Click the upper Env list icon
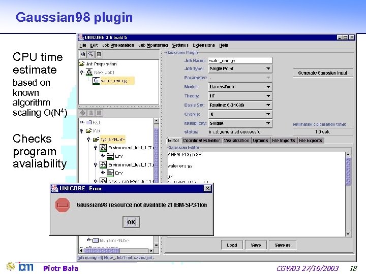Image resolution: width=366 pixels, height=274 pixels. pyautogui.click(x=110, y=156)
